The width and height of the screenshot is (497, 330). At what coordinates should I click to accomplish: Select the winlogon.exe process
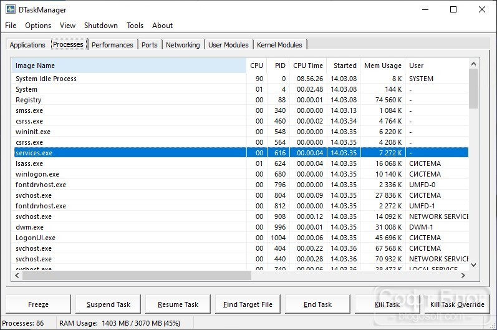(x=240, y=174)
